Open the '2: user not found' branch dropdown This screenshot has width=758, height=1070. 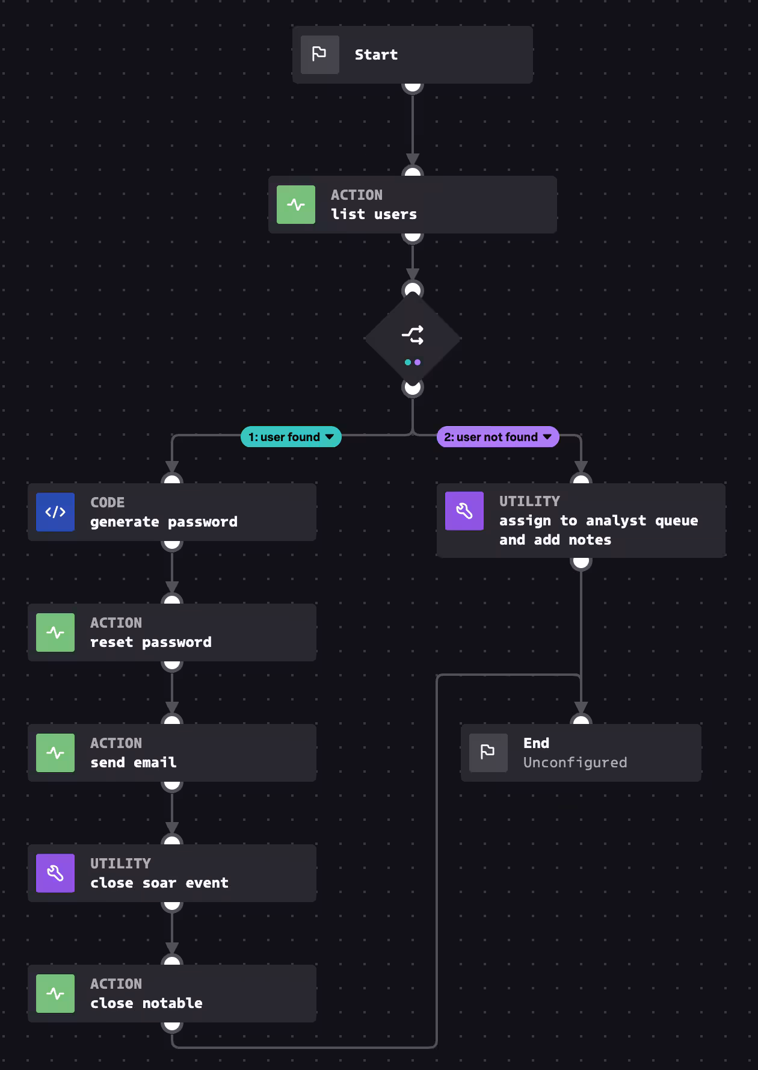tap(547, 437)
